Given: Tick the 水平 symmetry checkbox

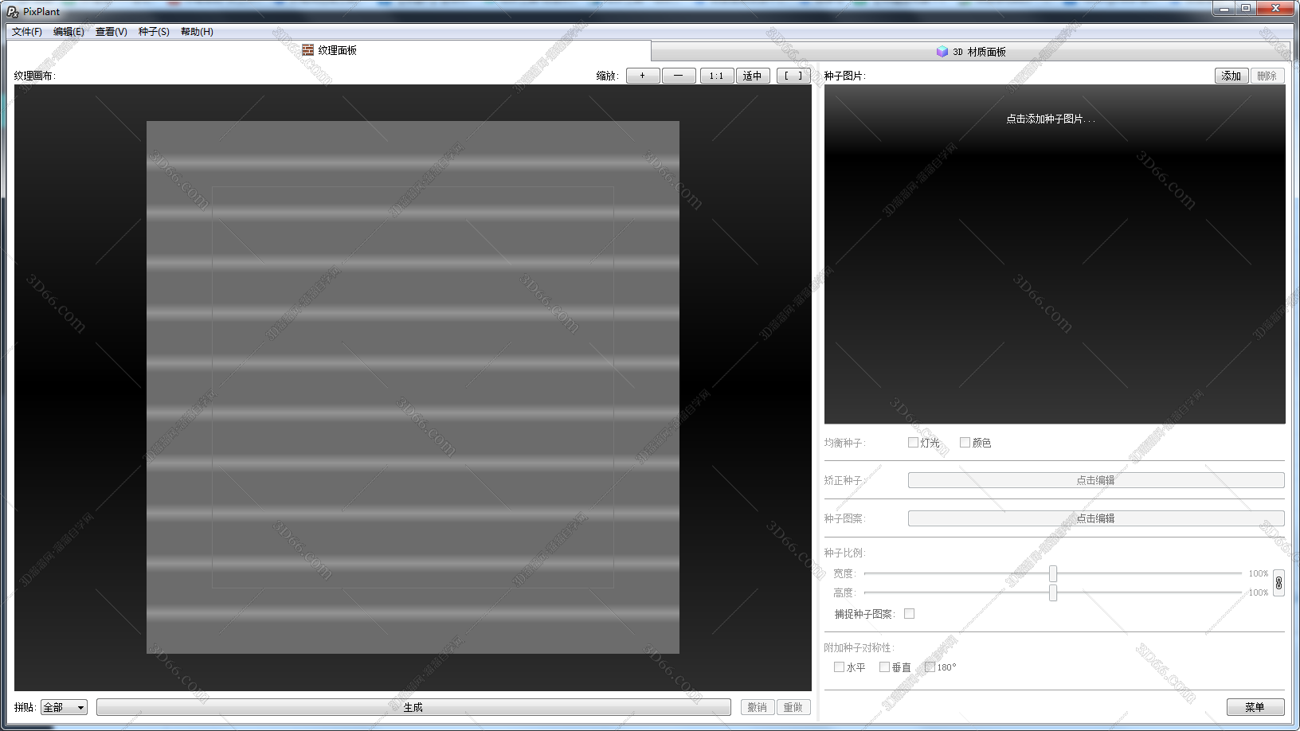Looking at the screenshot, I should (839, 667).
